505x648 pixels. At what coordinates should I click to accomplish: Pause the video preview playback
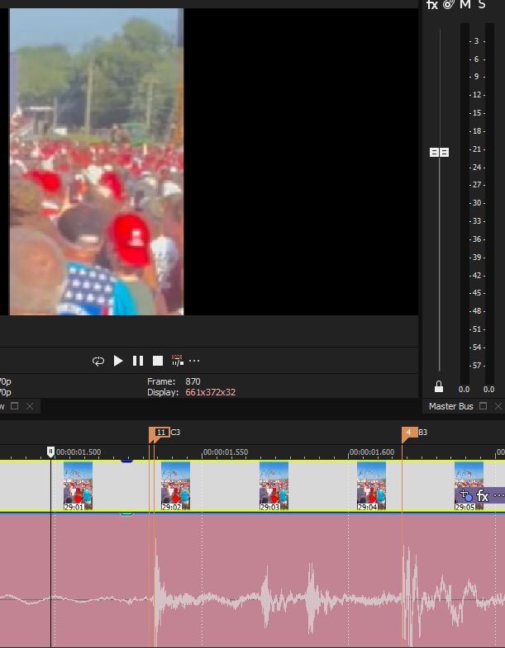click(138, 361)
